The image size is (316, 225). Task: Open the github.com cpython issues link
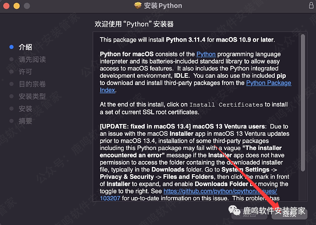[220, 191]
